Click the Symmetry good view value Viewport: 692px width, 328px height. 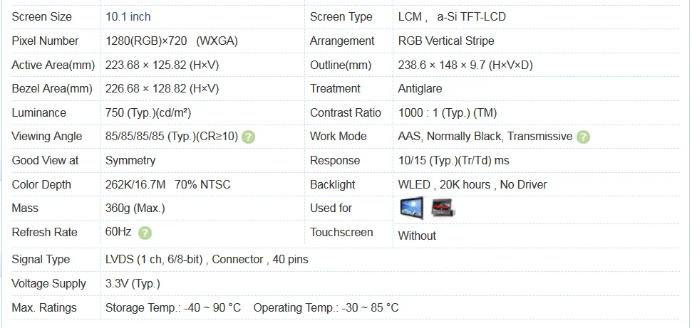[x=130, y=161]
